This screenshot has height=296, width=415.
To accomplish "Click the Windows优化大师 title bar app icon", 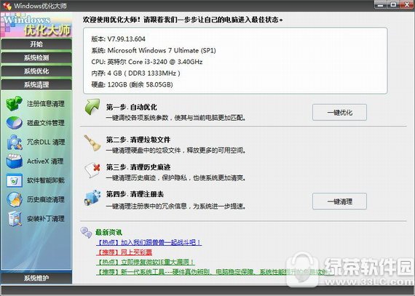I will click(x=7, y=6).
